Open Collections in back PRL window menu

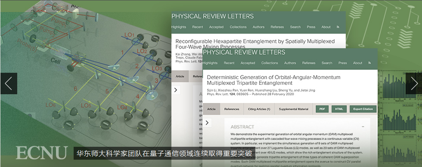click(238, 27)
